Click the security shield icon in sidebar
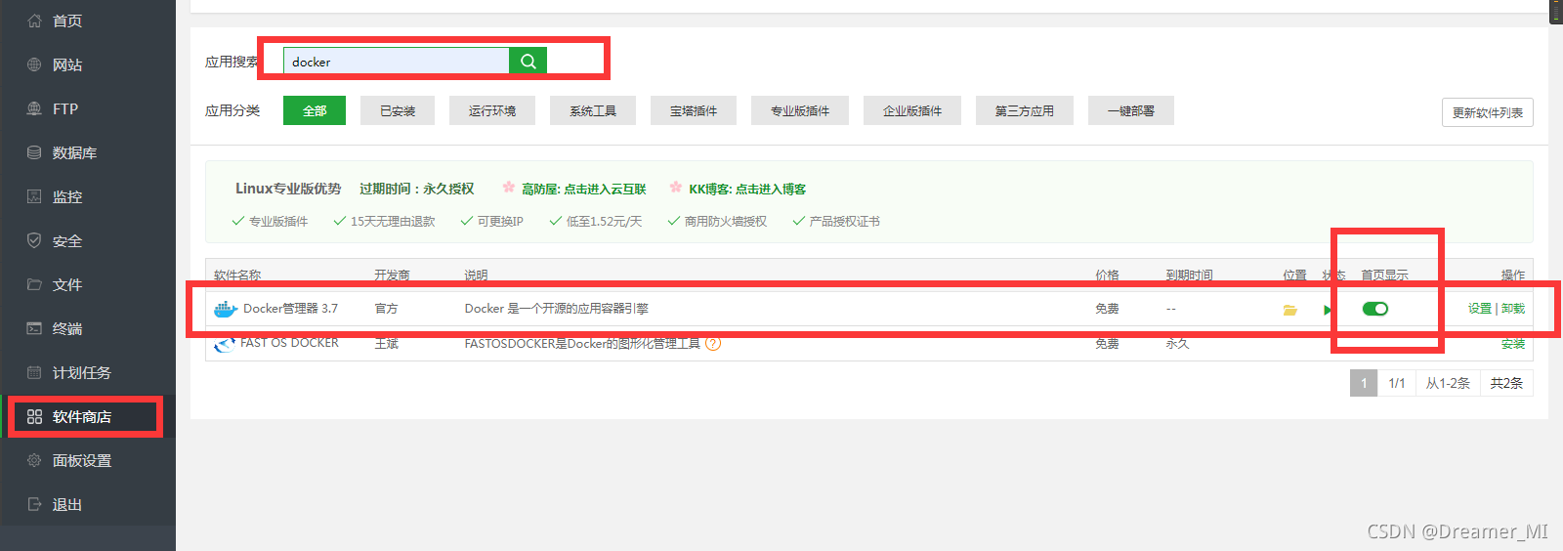The width and height of the screenshot is (1563, 551). 34,240
